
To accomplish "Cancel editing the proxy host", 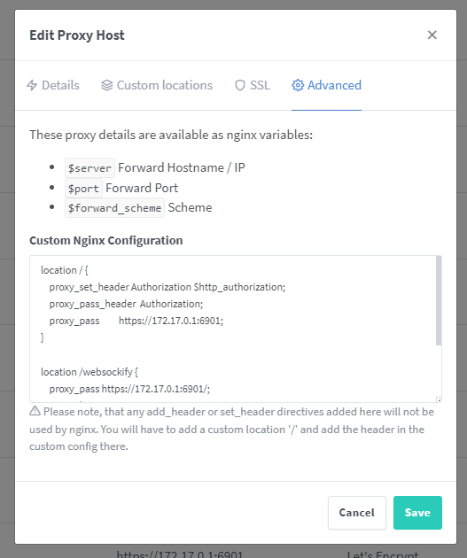I will (356, 513).
